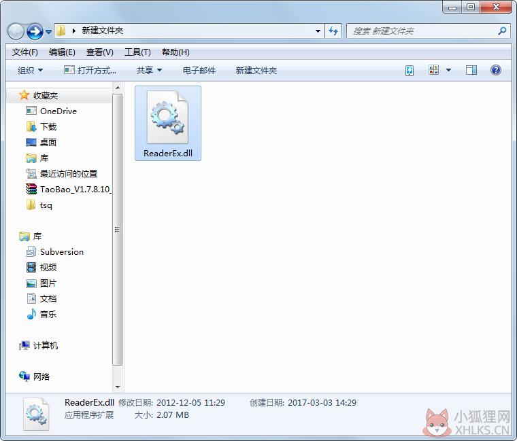Click the yellow star 收藏夹 icon

[x=24, y=95]
